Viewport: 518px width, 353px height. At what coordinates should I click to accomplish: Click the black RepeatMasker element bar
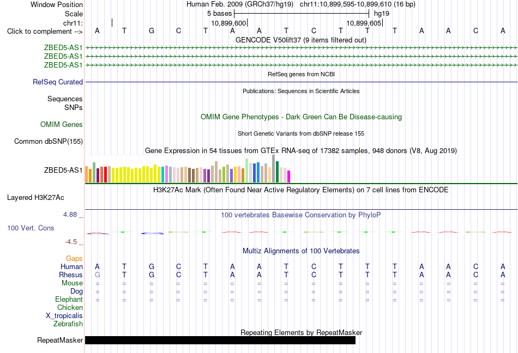tap(220, 340)
